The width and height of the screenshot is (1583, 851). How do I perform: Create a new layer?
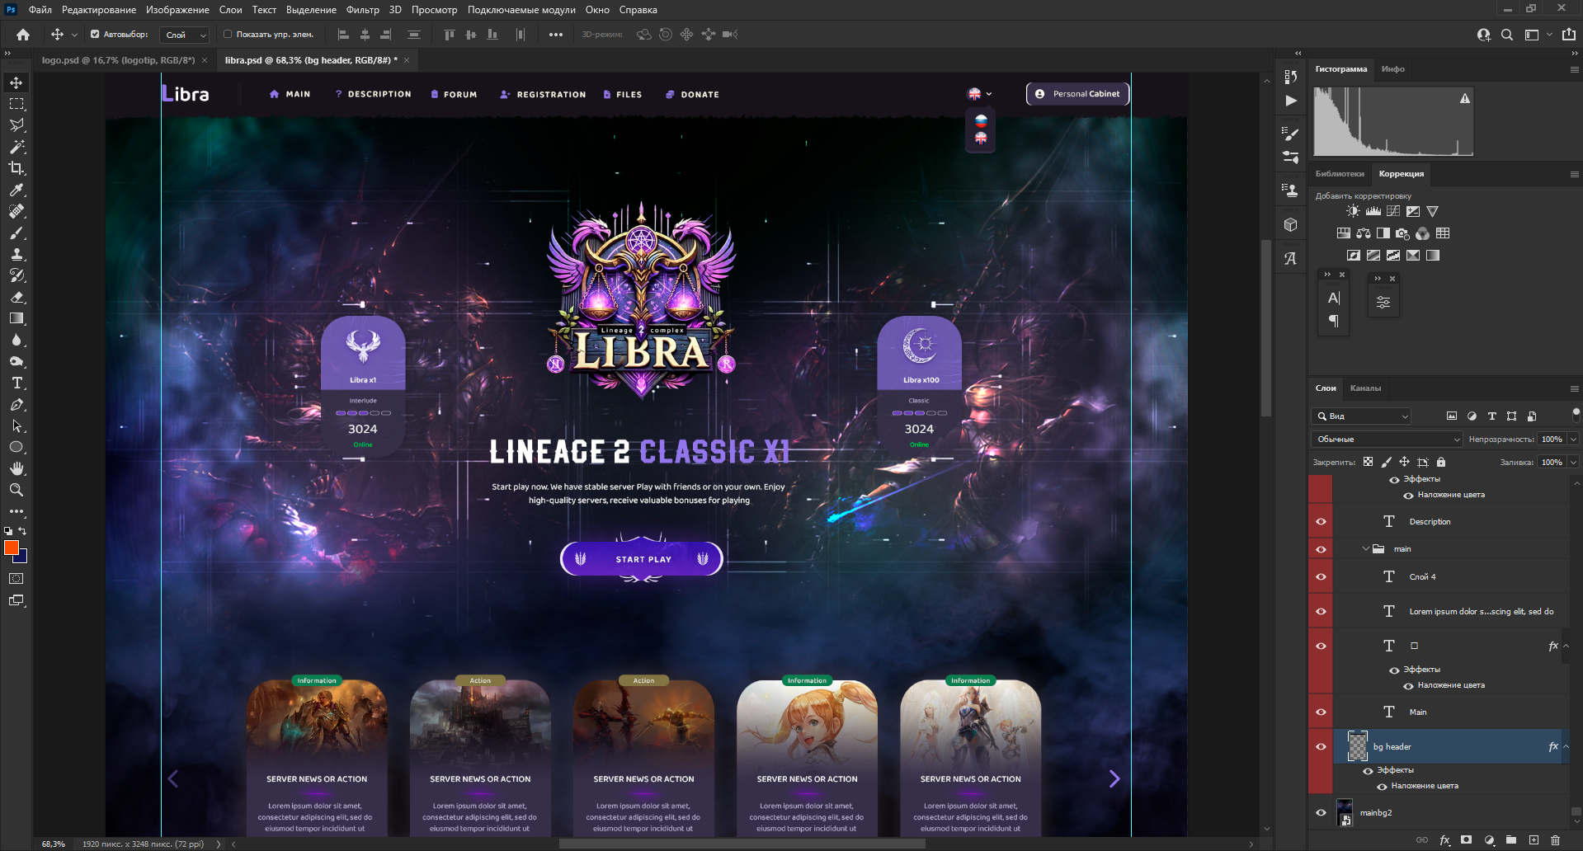tap(1534, 840)
